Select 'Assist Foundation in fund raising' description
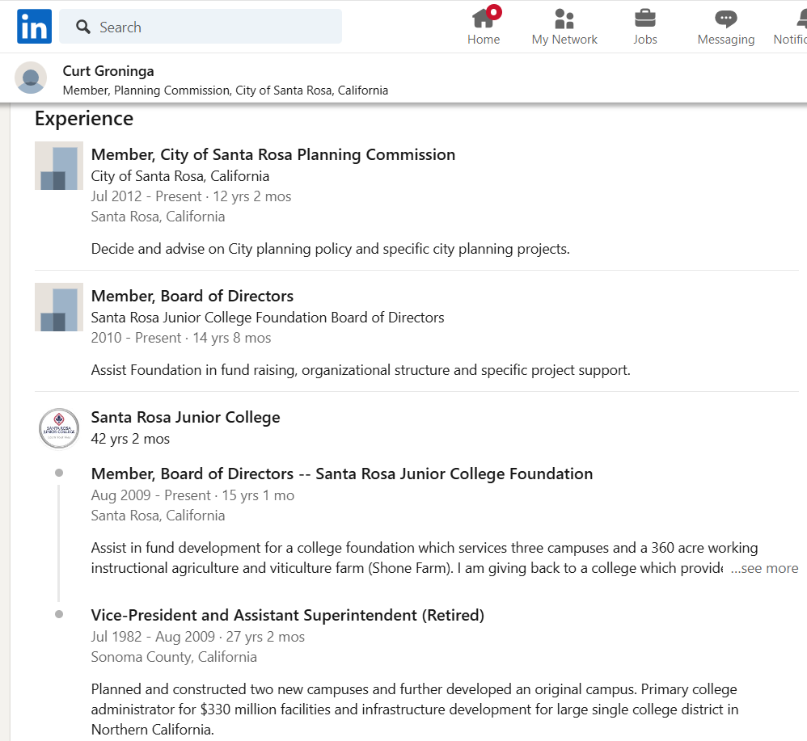807x741 pixels. (x=361, y=370)
